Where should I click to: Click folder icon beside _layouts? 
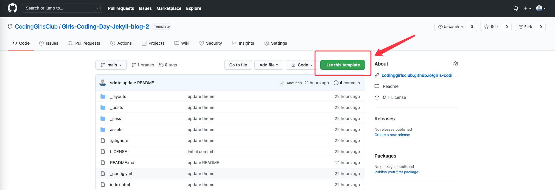click(103, 96)
